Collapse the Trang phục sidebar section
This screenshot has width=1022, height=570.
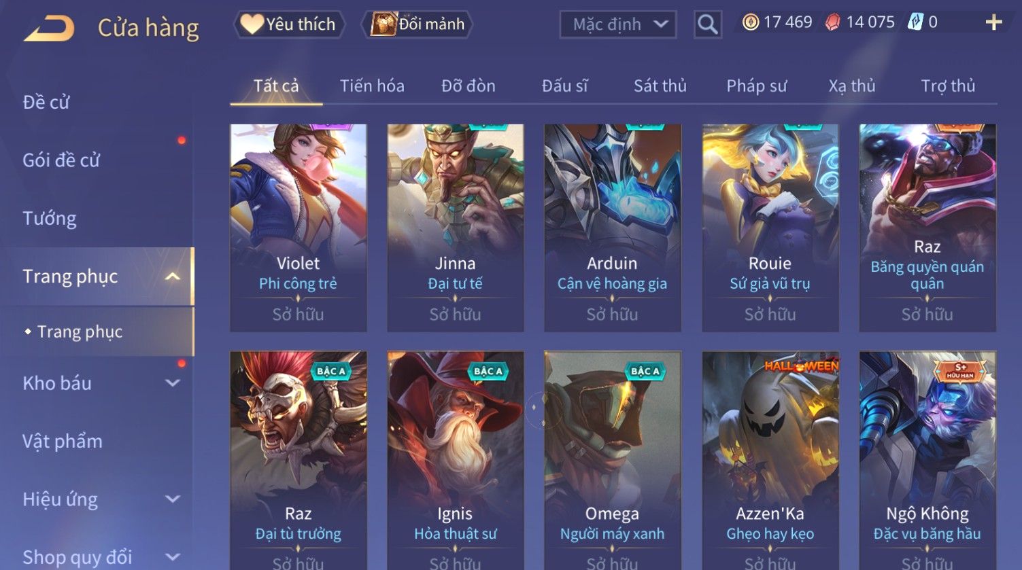click(x=173, y=277)
